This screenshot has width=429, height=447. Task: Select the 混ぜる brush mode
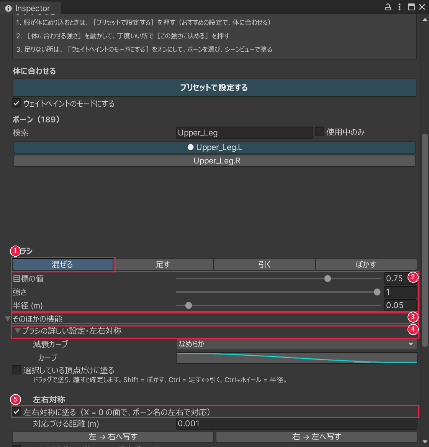63,264
